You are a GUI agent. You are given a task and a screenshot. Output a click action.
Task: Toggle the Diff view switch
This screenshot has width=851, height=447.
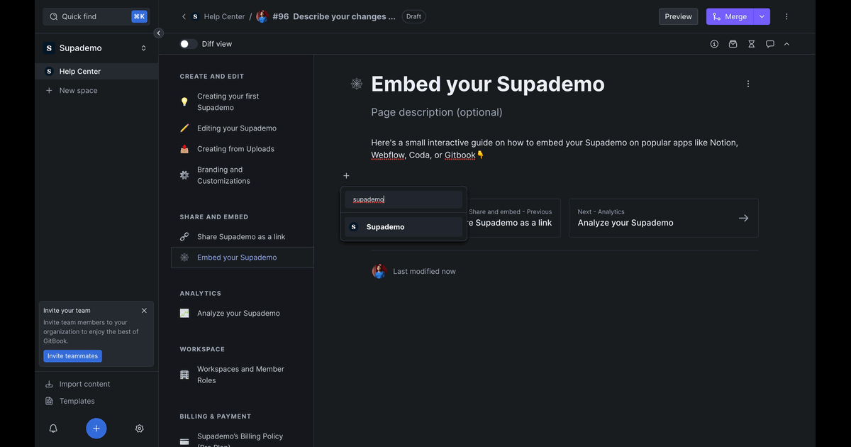coord(189,44)
